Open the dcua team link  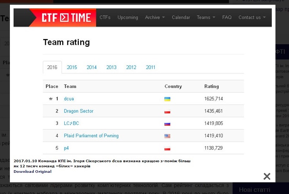pos(69,99)
